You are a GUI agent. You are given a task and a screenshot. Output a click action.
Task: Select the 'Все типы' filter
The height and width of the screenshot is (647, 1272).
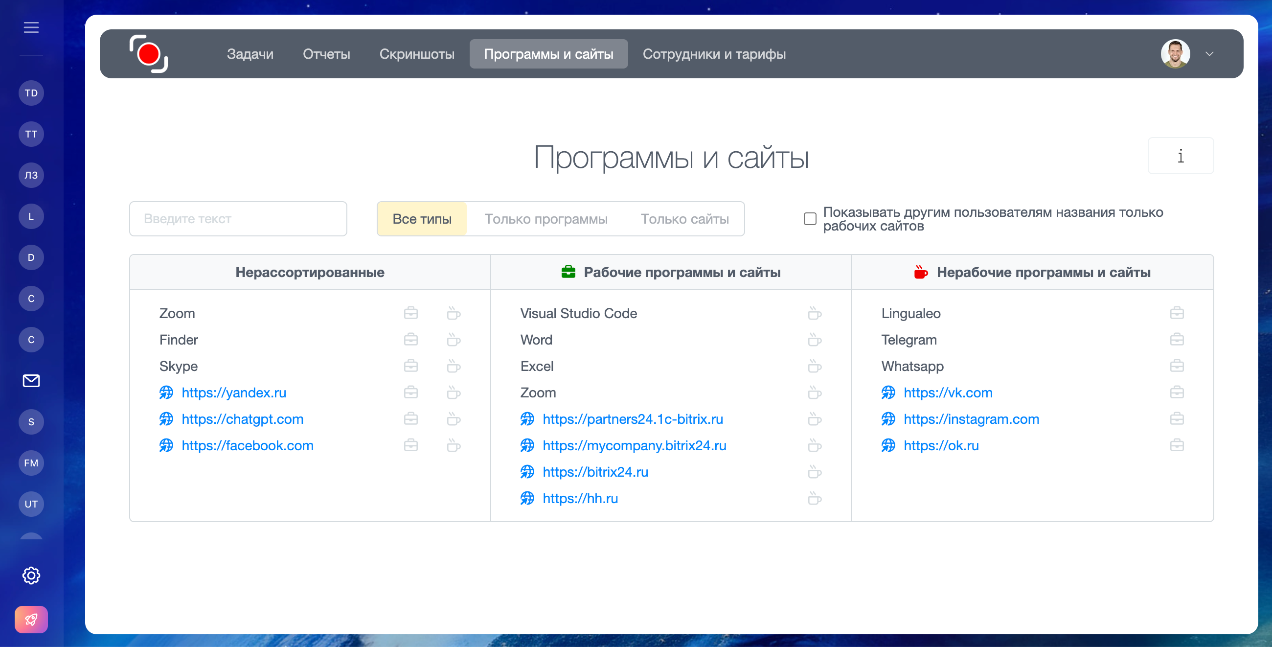point(422,219)
